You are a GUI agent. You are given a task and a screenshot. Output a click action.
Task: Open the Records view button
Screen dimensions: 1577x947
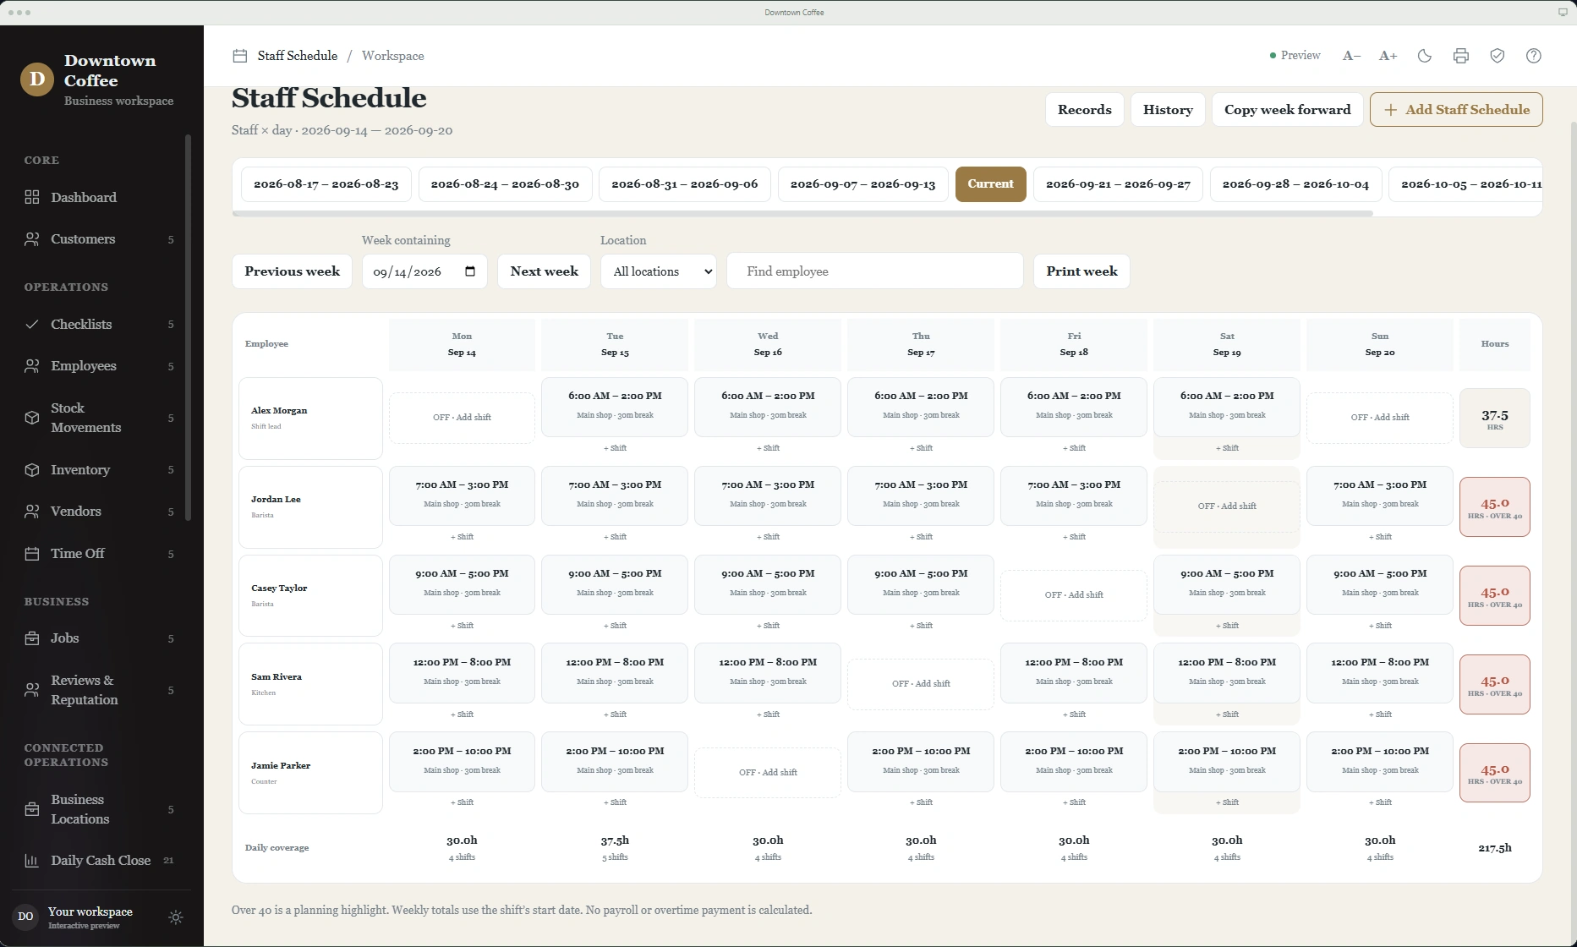1085,110
